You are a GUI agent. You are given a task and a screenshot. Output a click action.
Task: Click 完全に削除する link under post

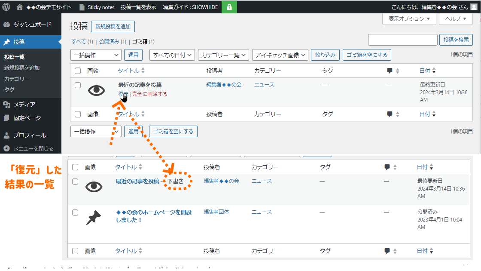150,94
